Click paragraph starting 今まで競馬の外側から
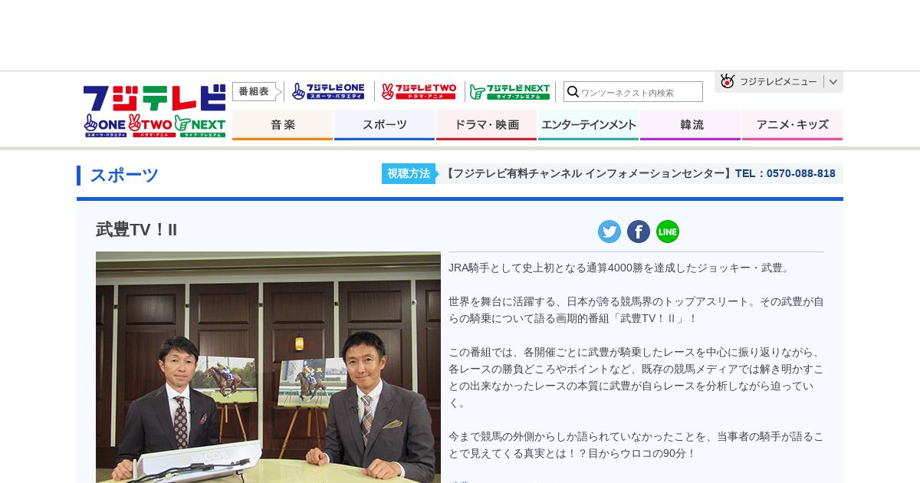 636,445
